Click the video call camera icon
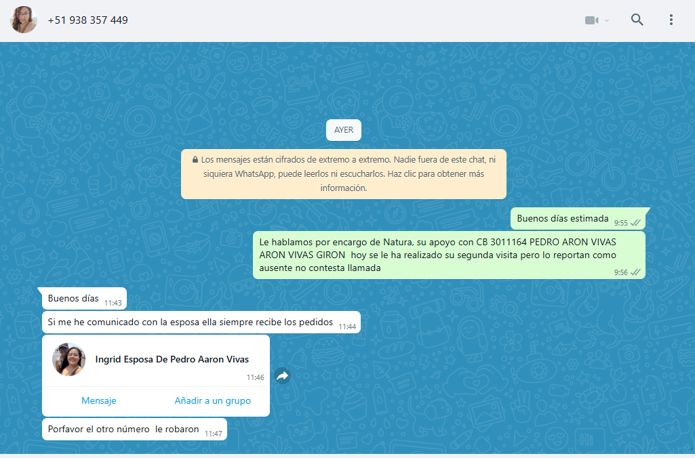 point(591,20)
